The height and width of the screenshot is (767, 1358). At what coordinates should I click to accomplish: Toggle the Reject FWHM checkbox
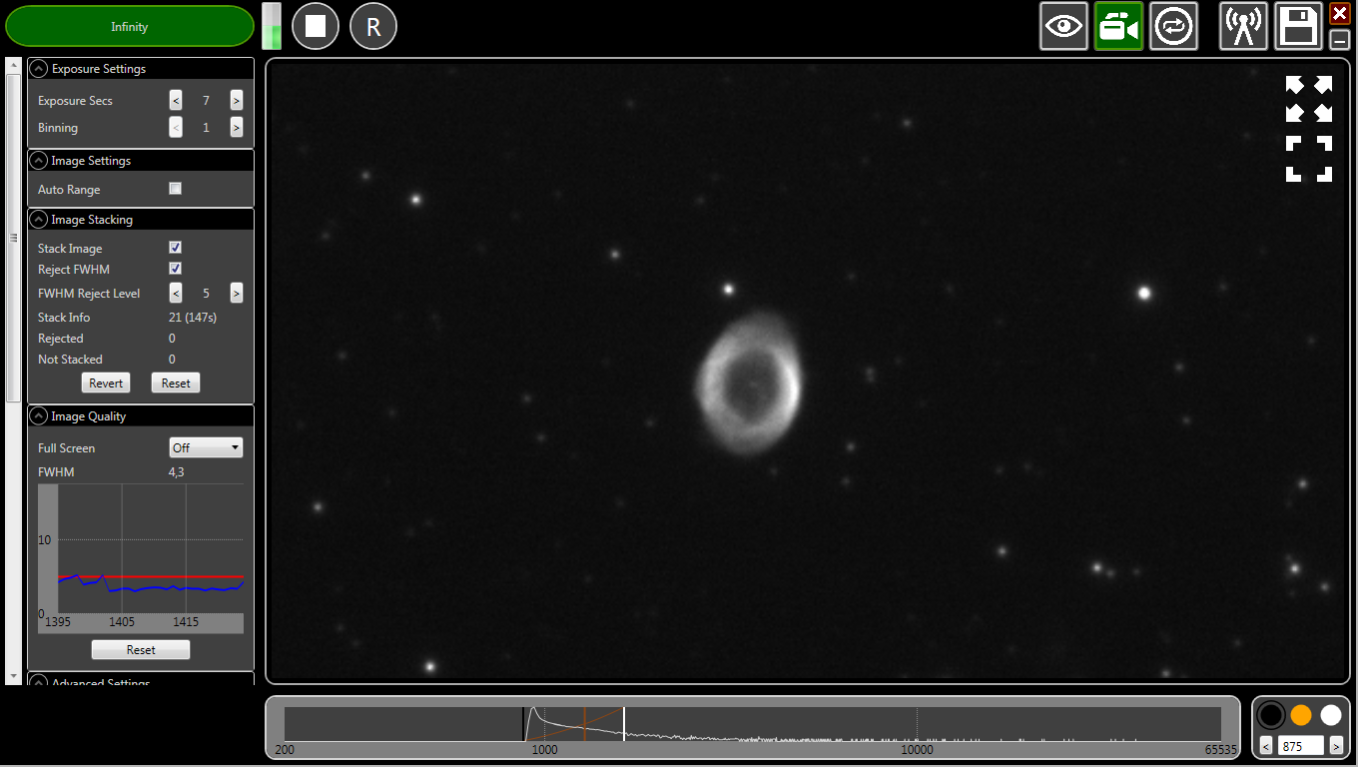176,269
